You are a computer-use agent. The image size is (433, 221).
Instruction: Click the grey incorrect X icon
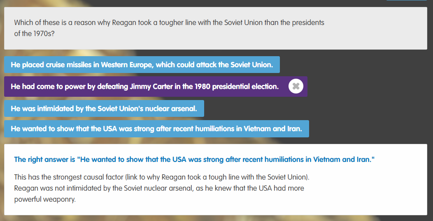[296, 87]
